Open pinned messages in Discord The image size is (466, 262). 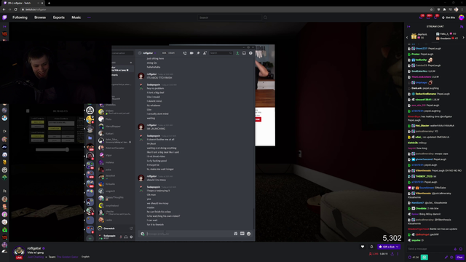pyautogui.click(x=198, y=53)
